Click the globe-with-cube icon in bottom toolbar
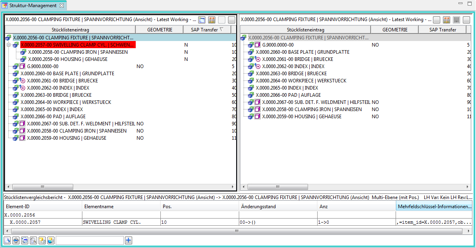This screenshot has width=476, height=248. [x=51, y=240]
